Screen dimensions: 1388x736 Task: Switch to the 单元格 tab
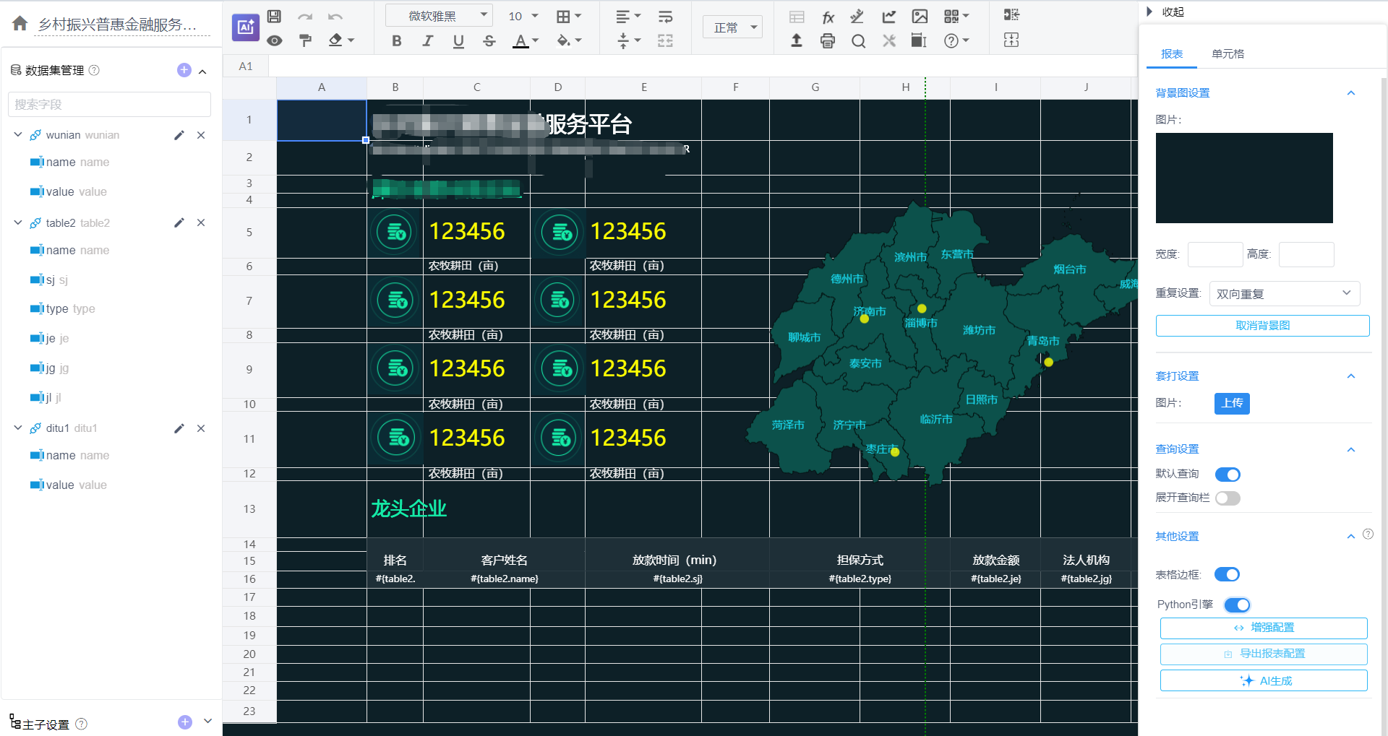1228,53
